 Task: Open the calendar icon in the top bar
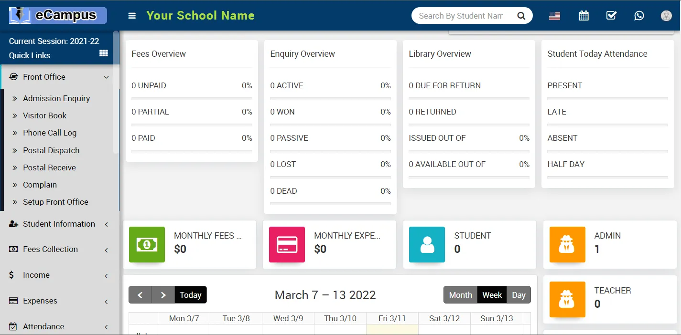tap(584, 15)
